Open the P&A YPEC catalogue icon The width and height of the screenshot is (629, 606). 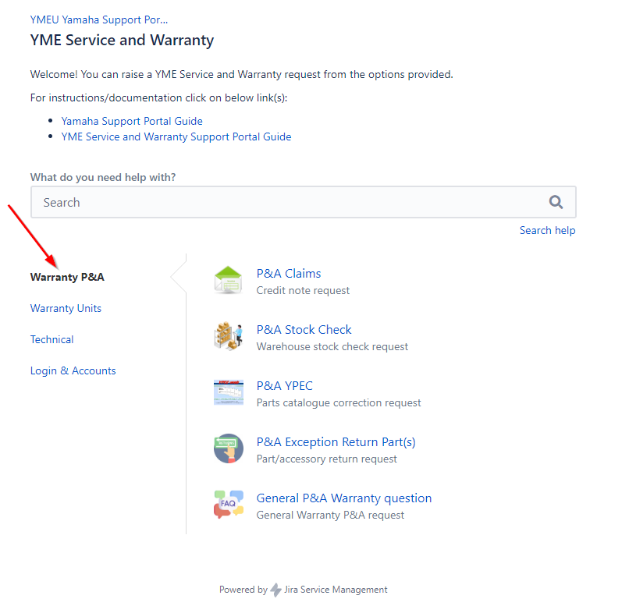(228, 392)
